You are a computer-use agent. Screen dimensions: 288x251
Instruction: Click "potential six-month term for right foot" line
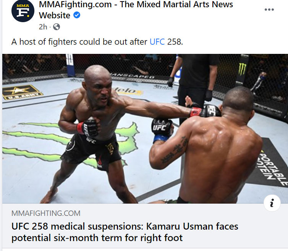click(x=97, y=238)
